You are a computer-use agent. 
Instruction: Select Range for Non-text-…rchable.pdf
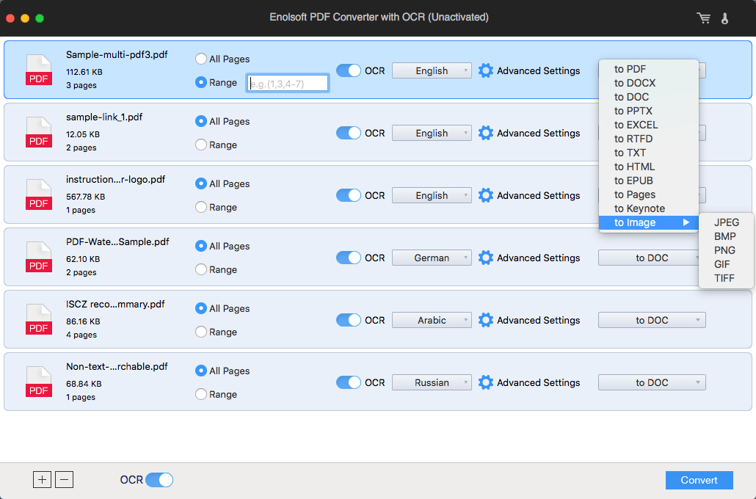[201, 394]
